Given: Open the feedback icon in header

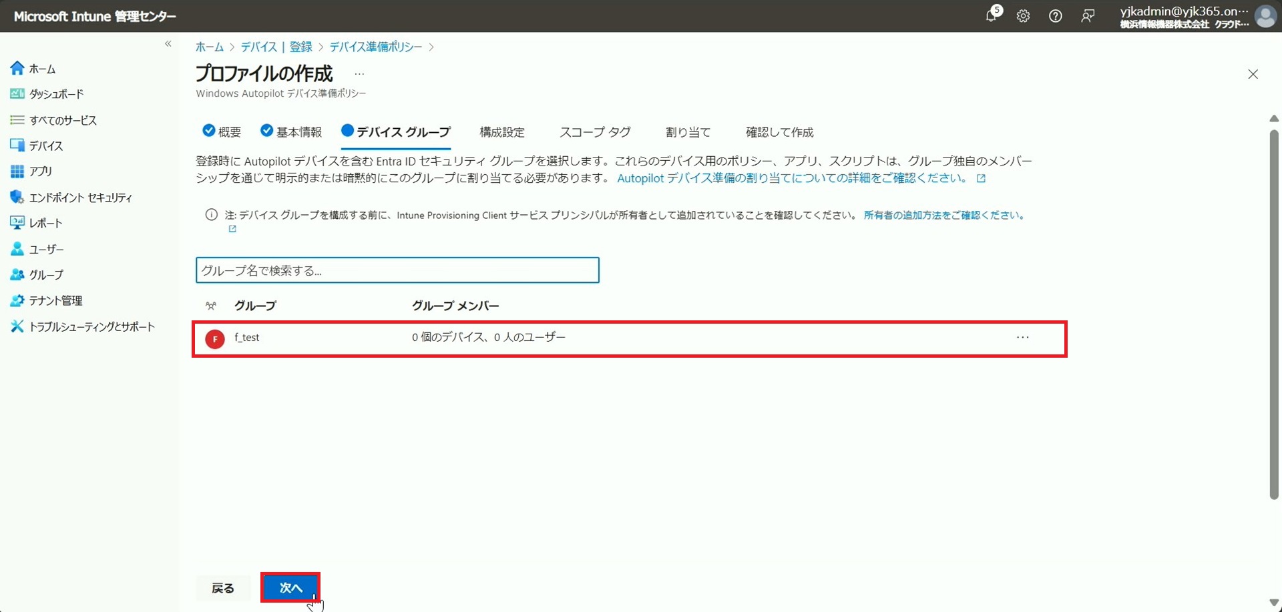Looking at the screenshot, I should (1088, 16).
